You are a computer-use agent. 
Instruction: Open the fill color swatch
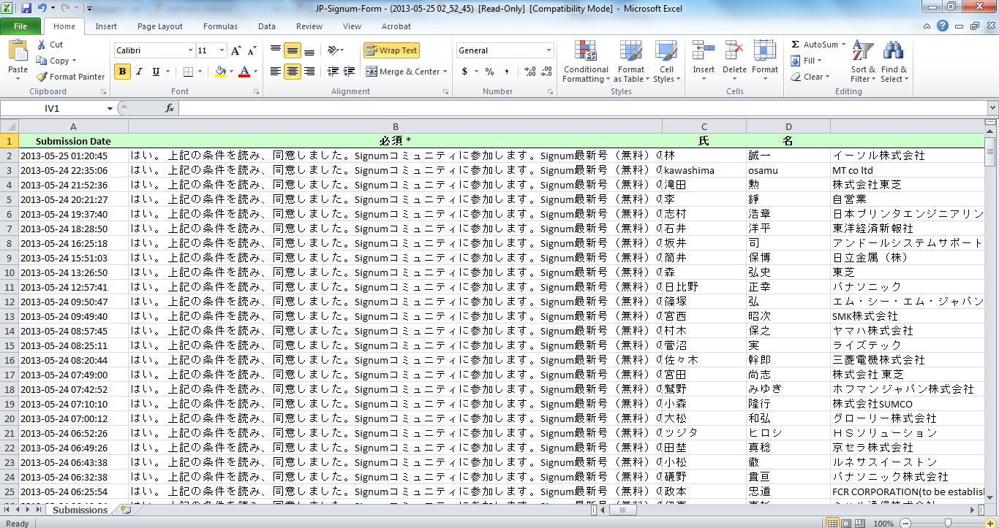pos(220,72)
